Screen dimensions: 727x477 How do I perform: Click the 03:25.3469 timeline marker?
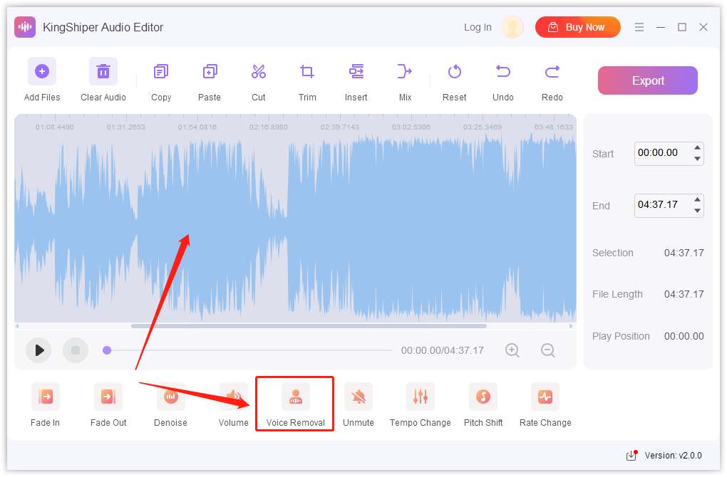tap(483, 127)
